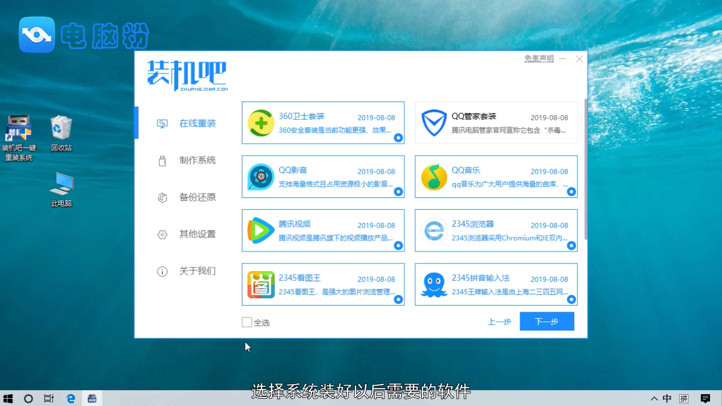Minimize the 装机吧 window

point(563,59)
